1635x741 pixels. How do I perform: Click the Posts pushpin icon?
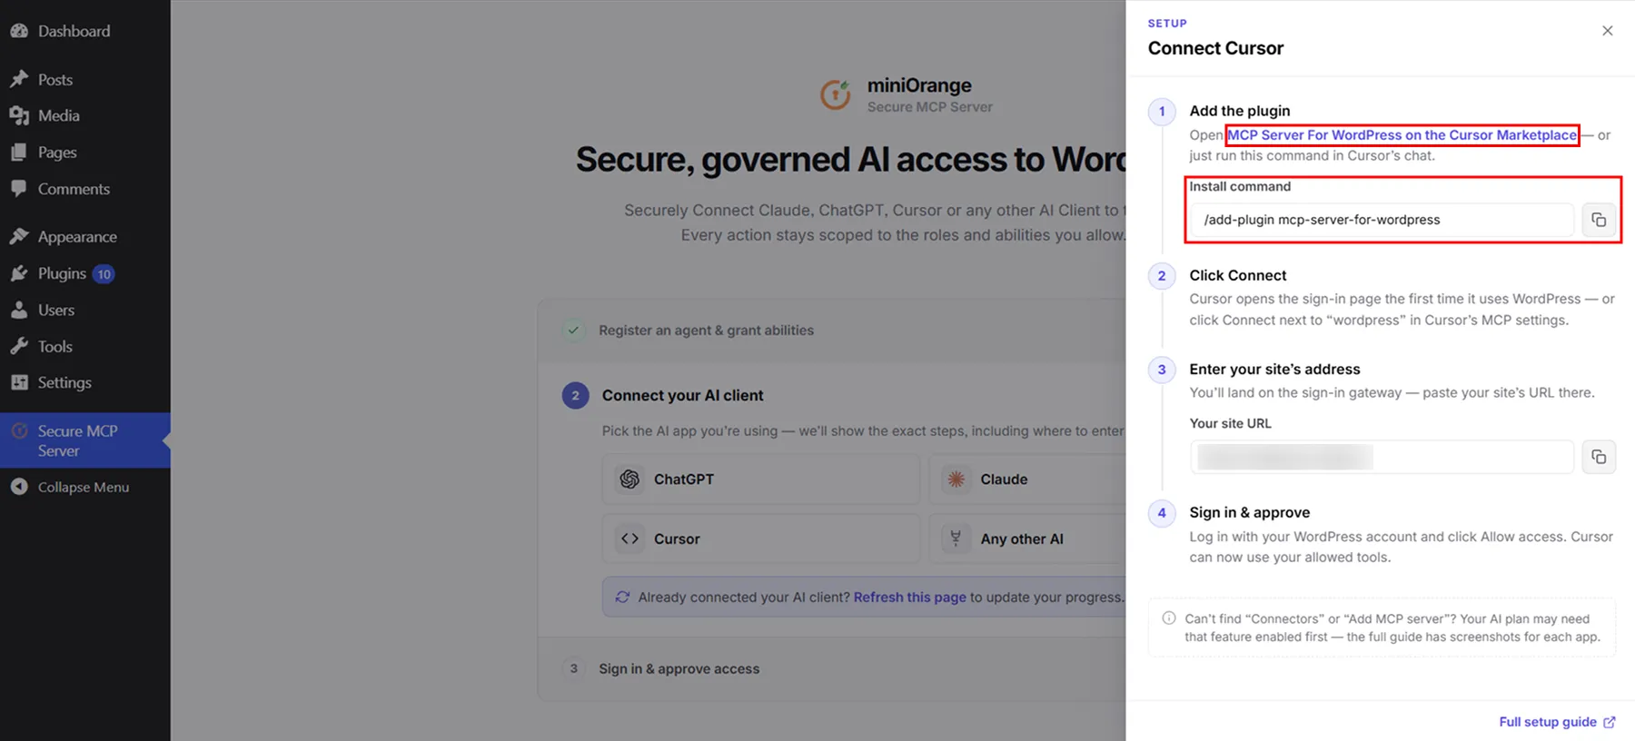click(x=19, y=79)
